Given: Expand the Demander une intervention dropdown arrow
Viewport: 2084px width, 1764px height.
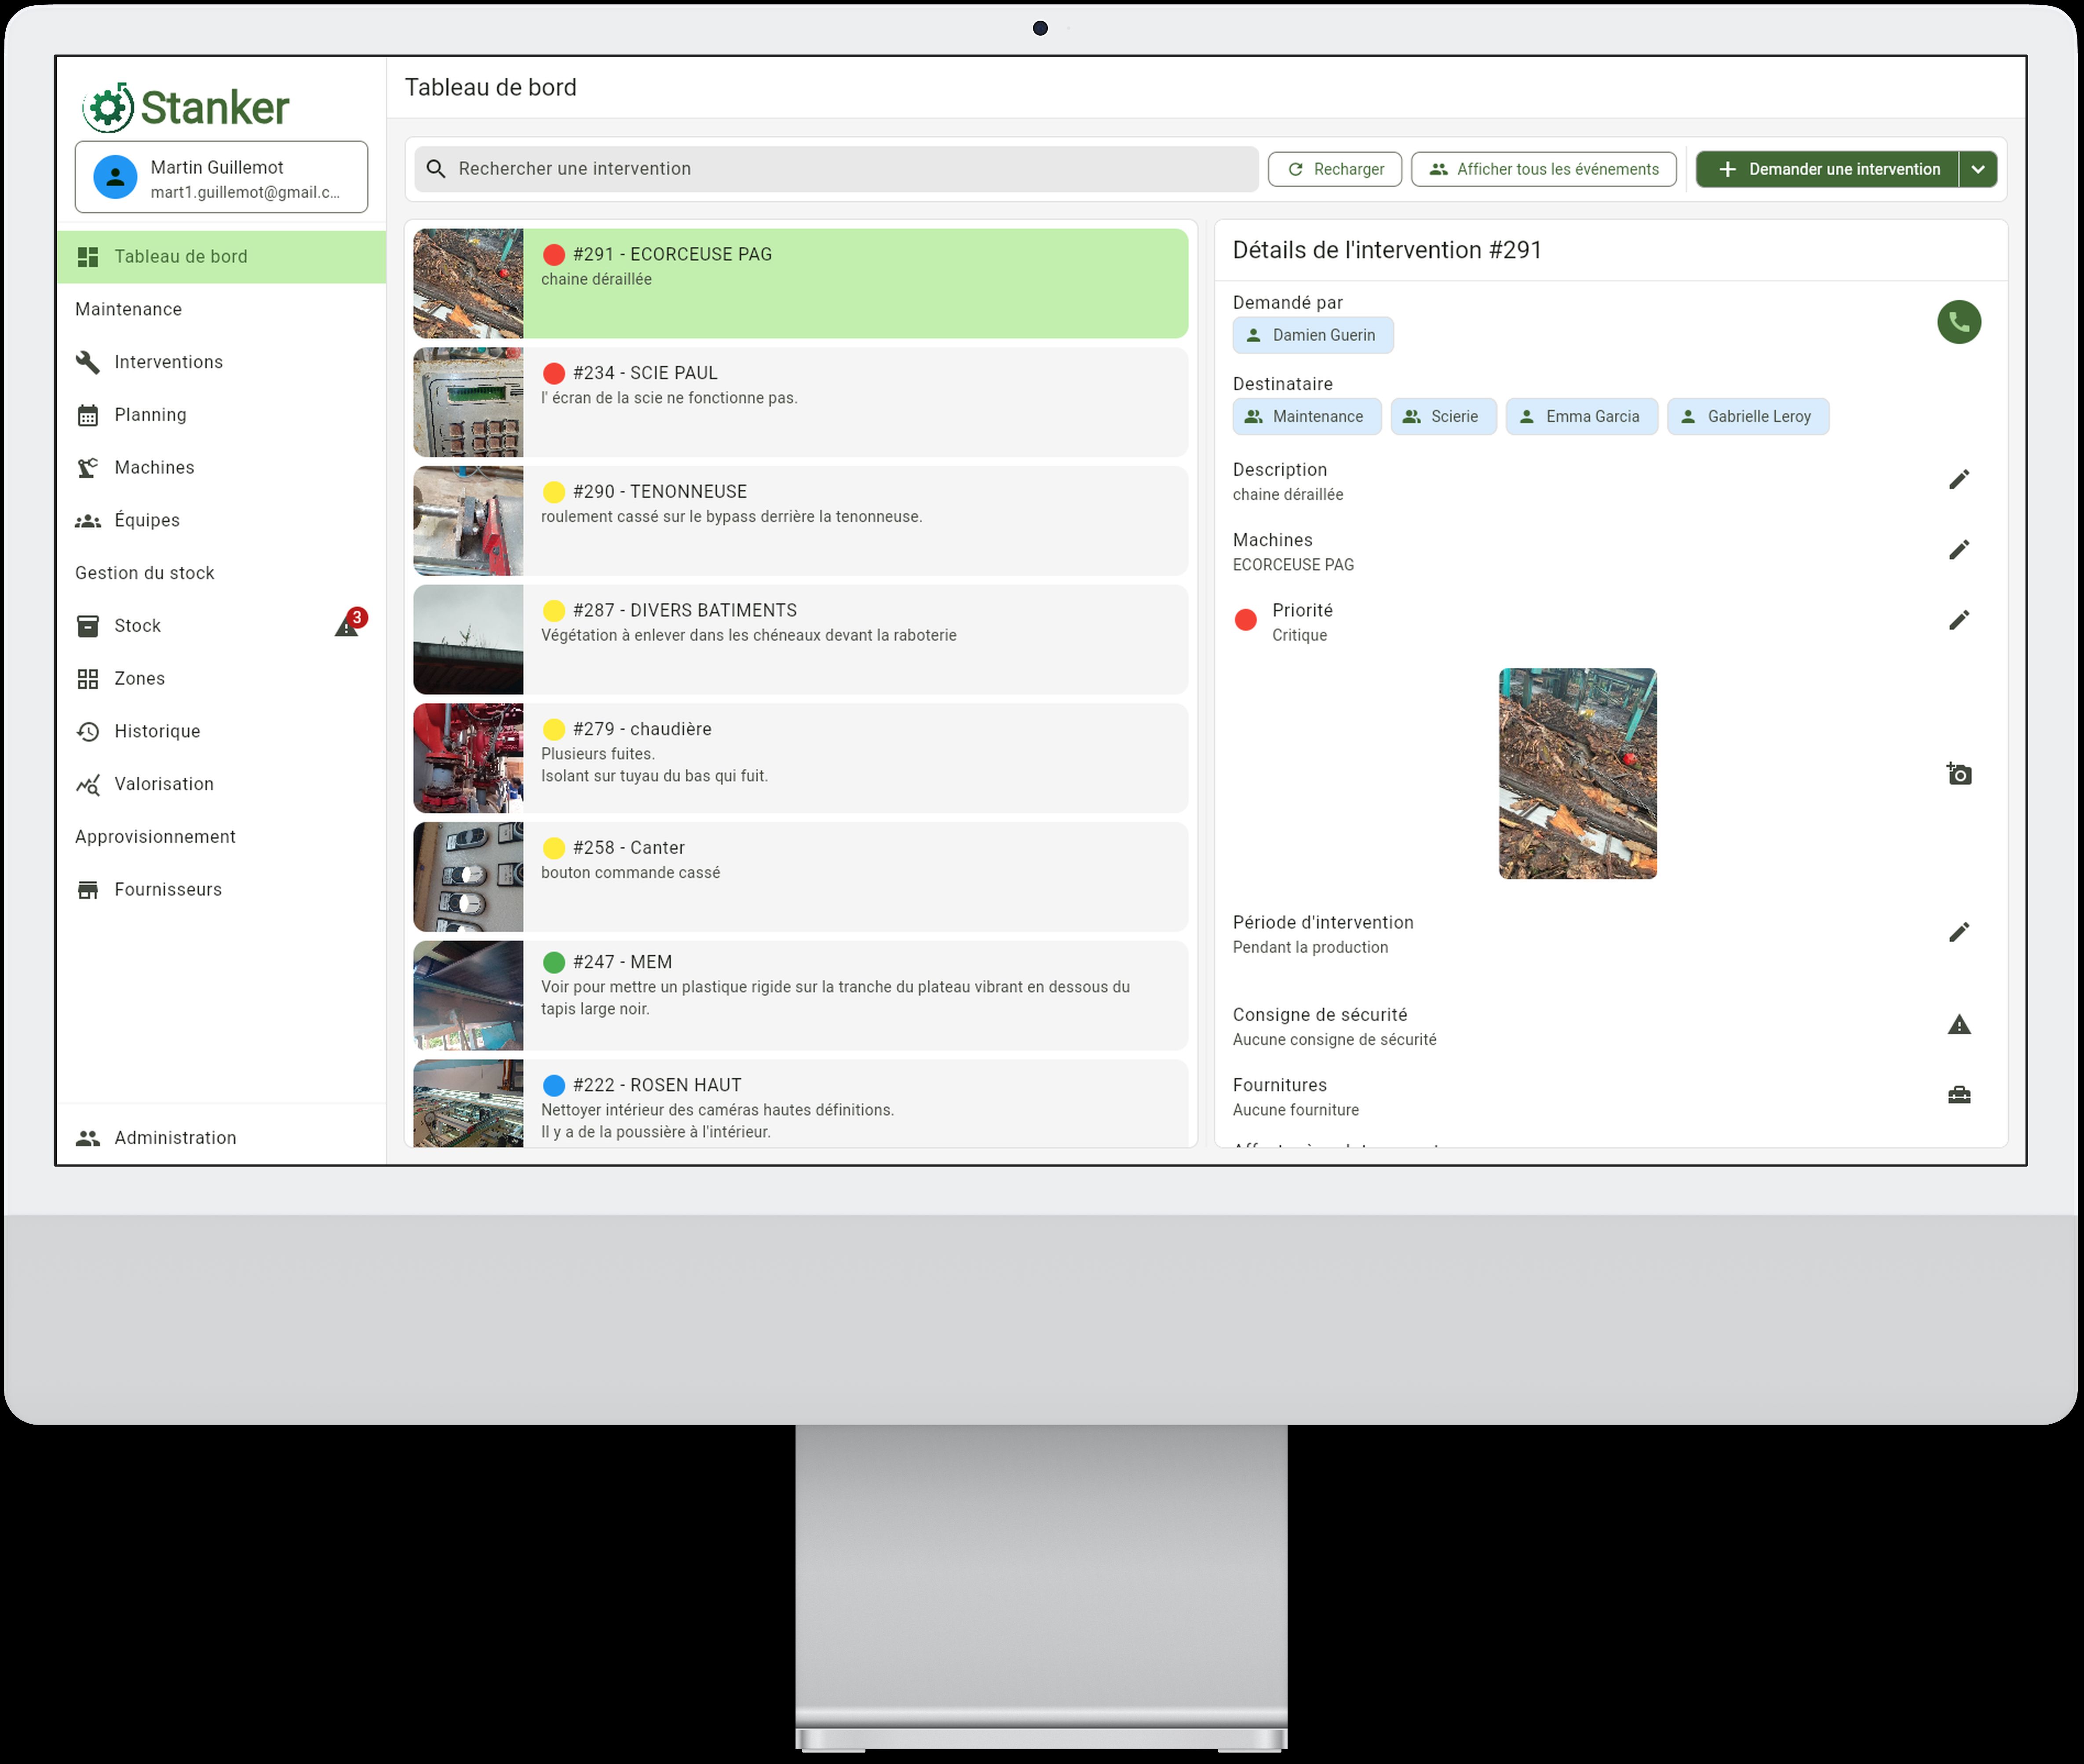Looking at the screenshot, I should click(1977, 169).
